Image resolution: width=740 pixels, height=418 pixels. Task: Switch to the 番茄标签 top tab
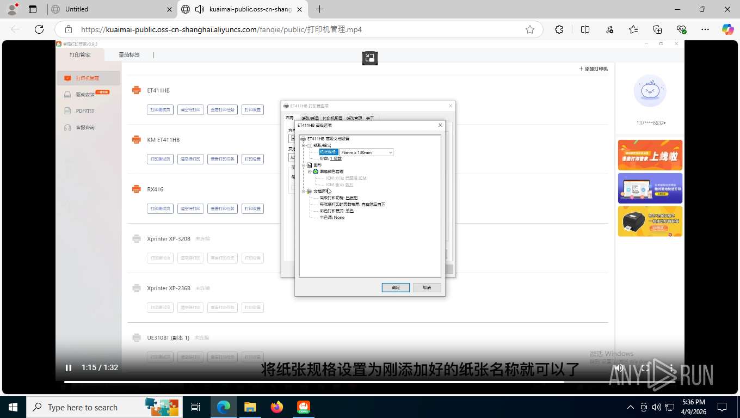[129, 55]
